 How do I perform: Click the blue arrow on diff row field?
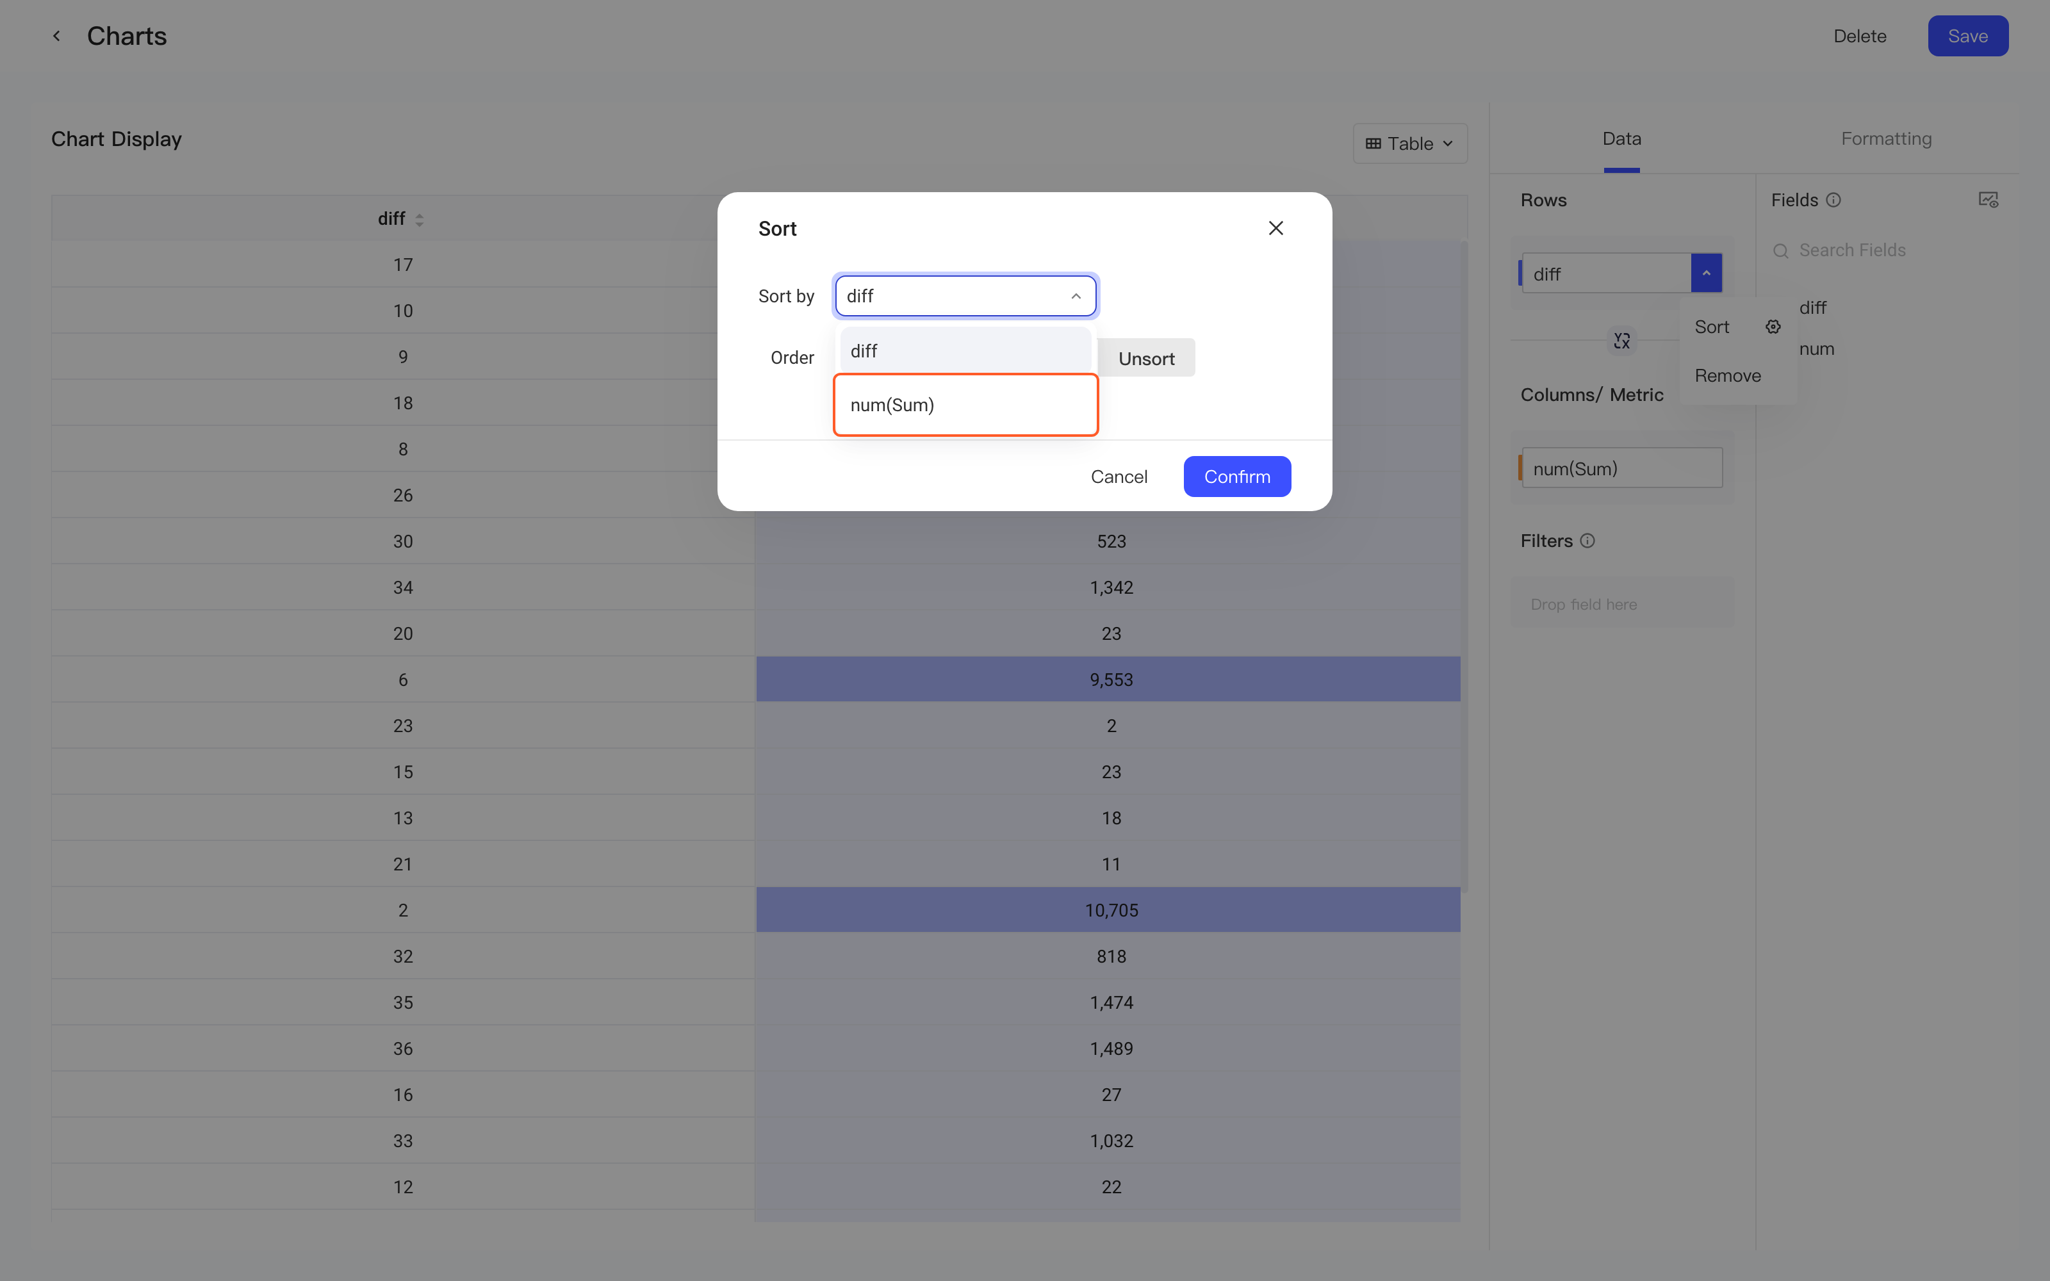tap(1706, 273)
